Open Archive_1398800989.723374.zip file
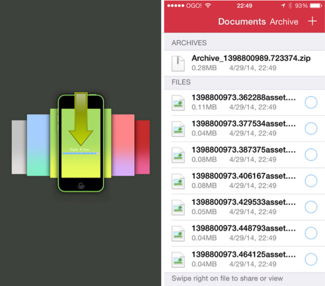The width and height of the screenshot is (325, 286). coord(244,63)
